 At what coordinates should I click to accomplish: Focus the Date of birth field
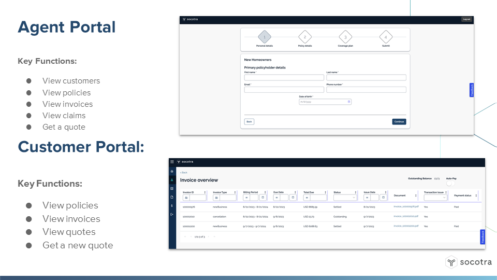pyautogui.click(x=325, y=102)
